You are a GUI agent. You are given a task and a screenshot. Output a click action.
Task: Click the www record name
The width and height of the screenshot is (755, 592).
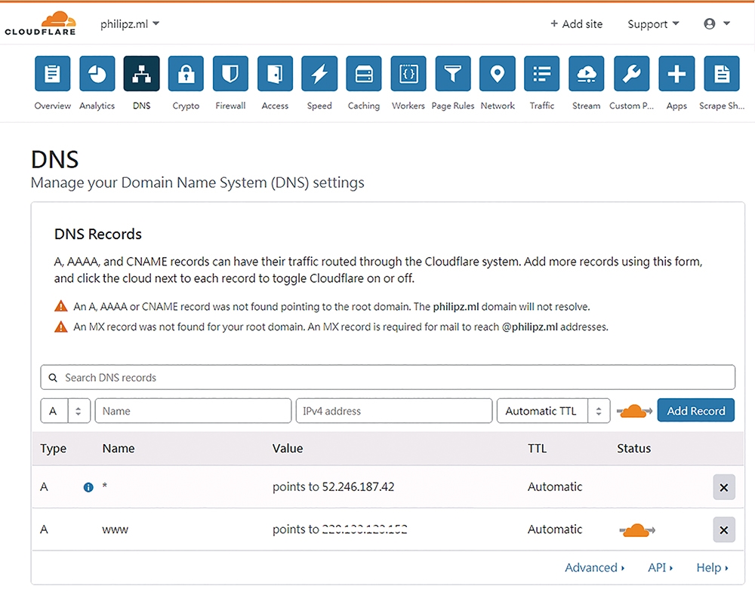click(x=115, y=530)
